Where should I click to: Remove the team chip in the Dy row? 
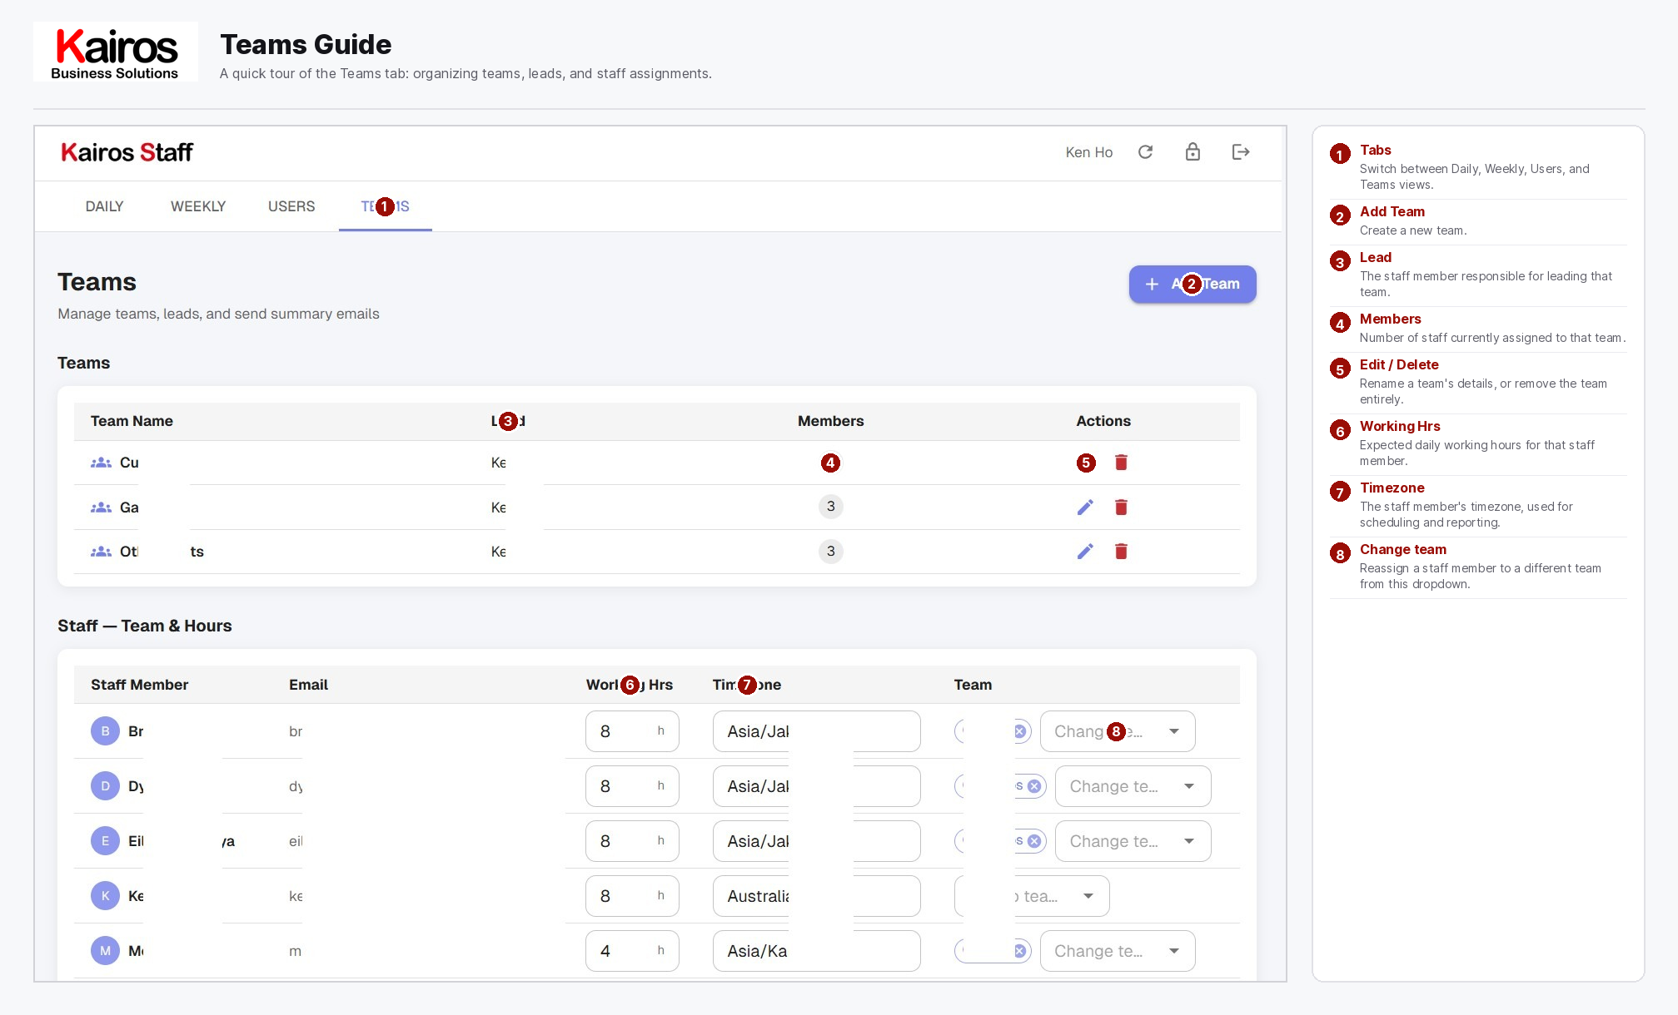(1034, 786)
